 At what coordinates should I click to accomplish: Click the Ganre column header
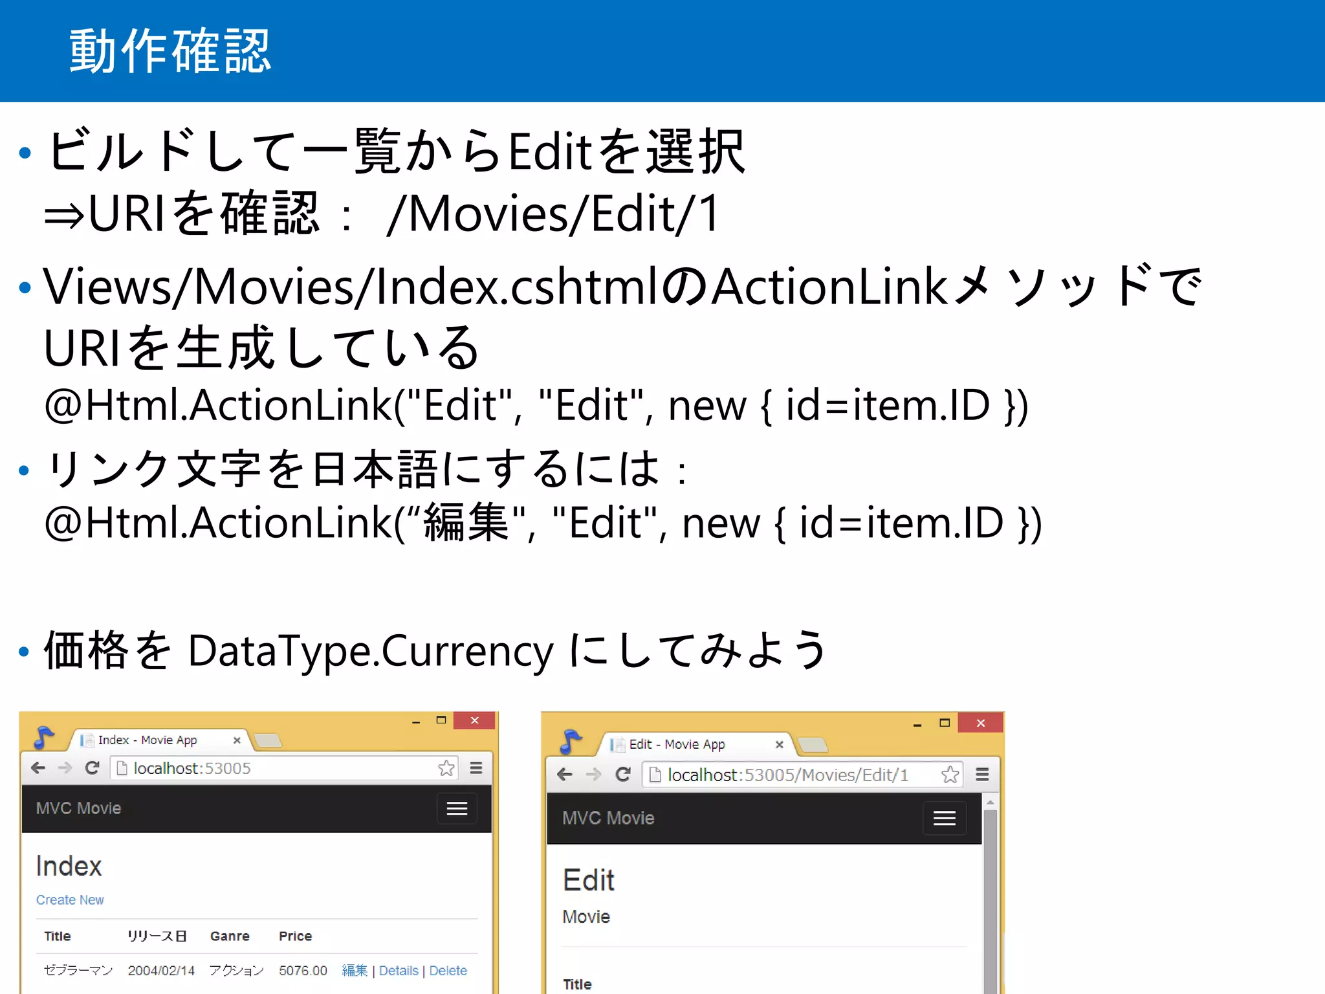(230, 936)
